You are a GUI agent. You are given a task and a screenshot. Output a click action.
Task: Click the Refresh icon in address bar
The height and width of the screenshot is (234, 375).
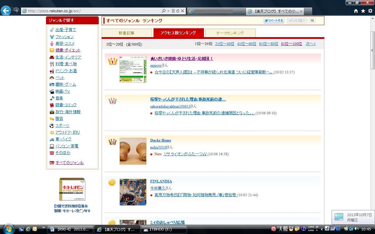click(x=178, y=11)
